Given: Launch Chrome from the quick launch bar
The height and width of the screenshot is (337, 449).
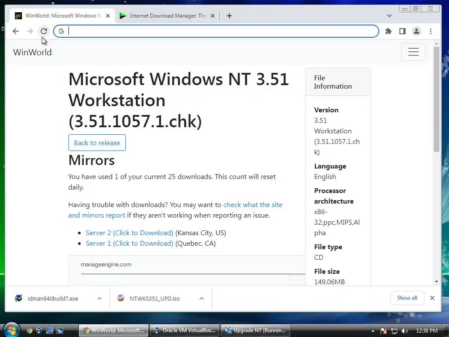Looking at the screenshot, I should coord(29,330).
